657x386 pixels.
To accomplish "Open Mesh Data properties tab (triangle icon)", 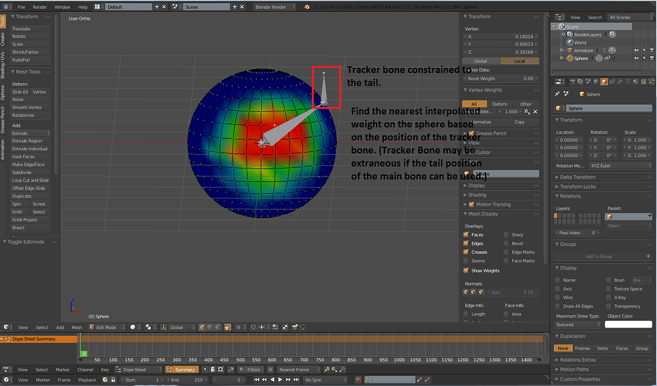I will (x=627, y=81).
